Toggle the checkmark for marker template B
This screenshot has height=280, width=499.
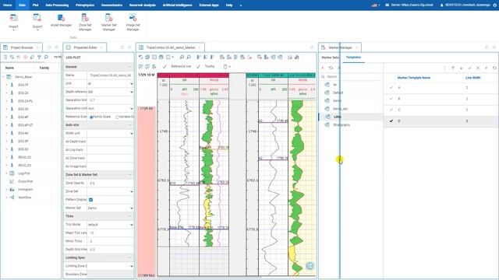coord(391,99)
